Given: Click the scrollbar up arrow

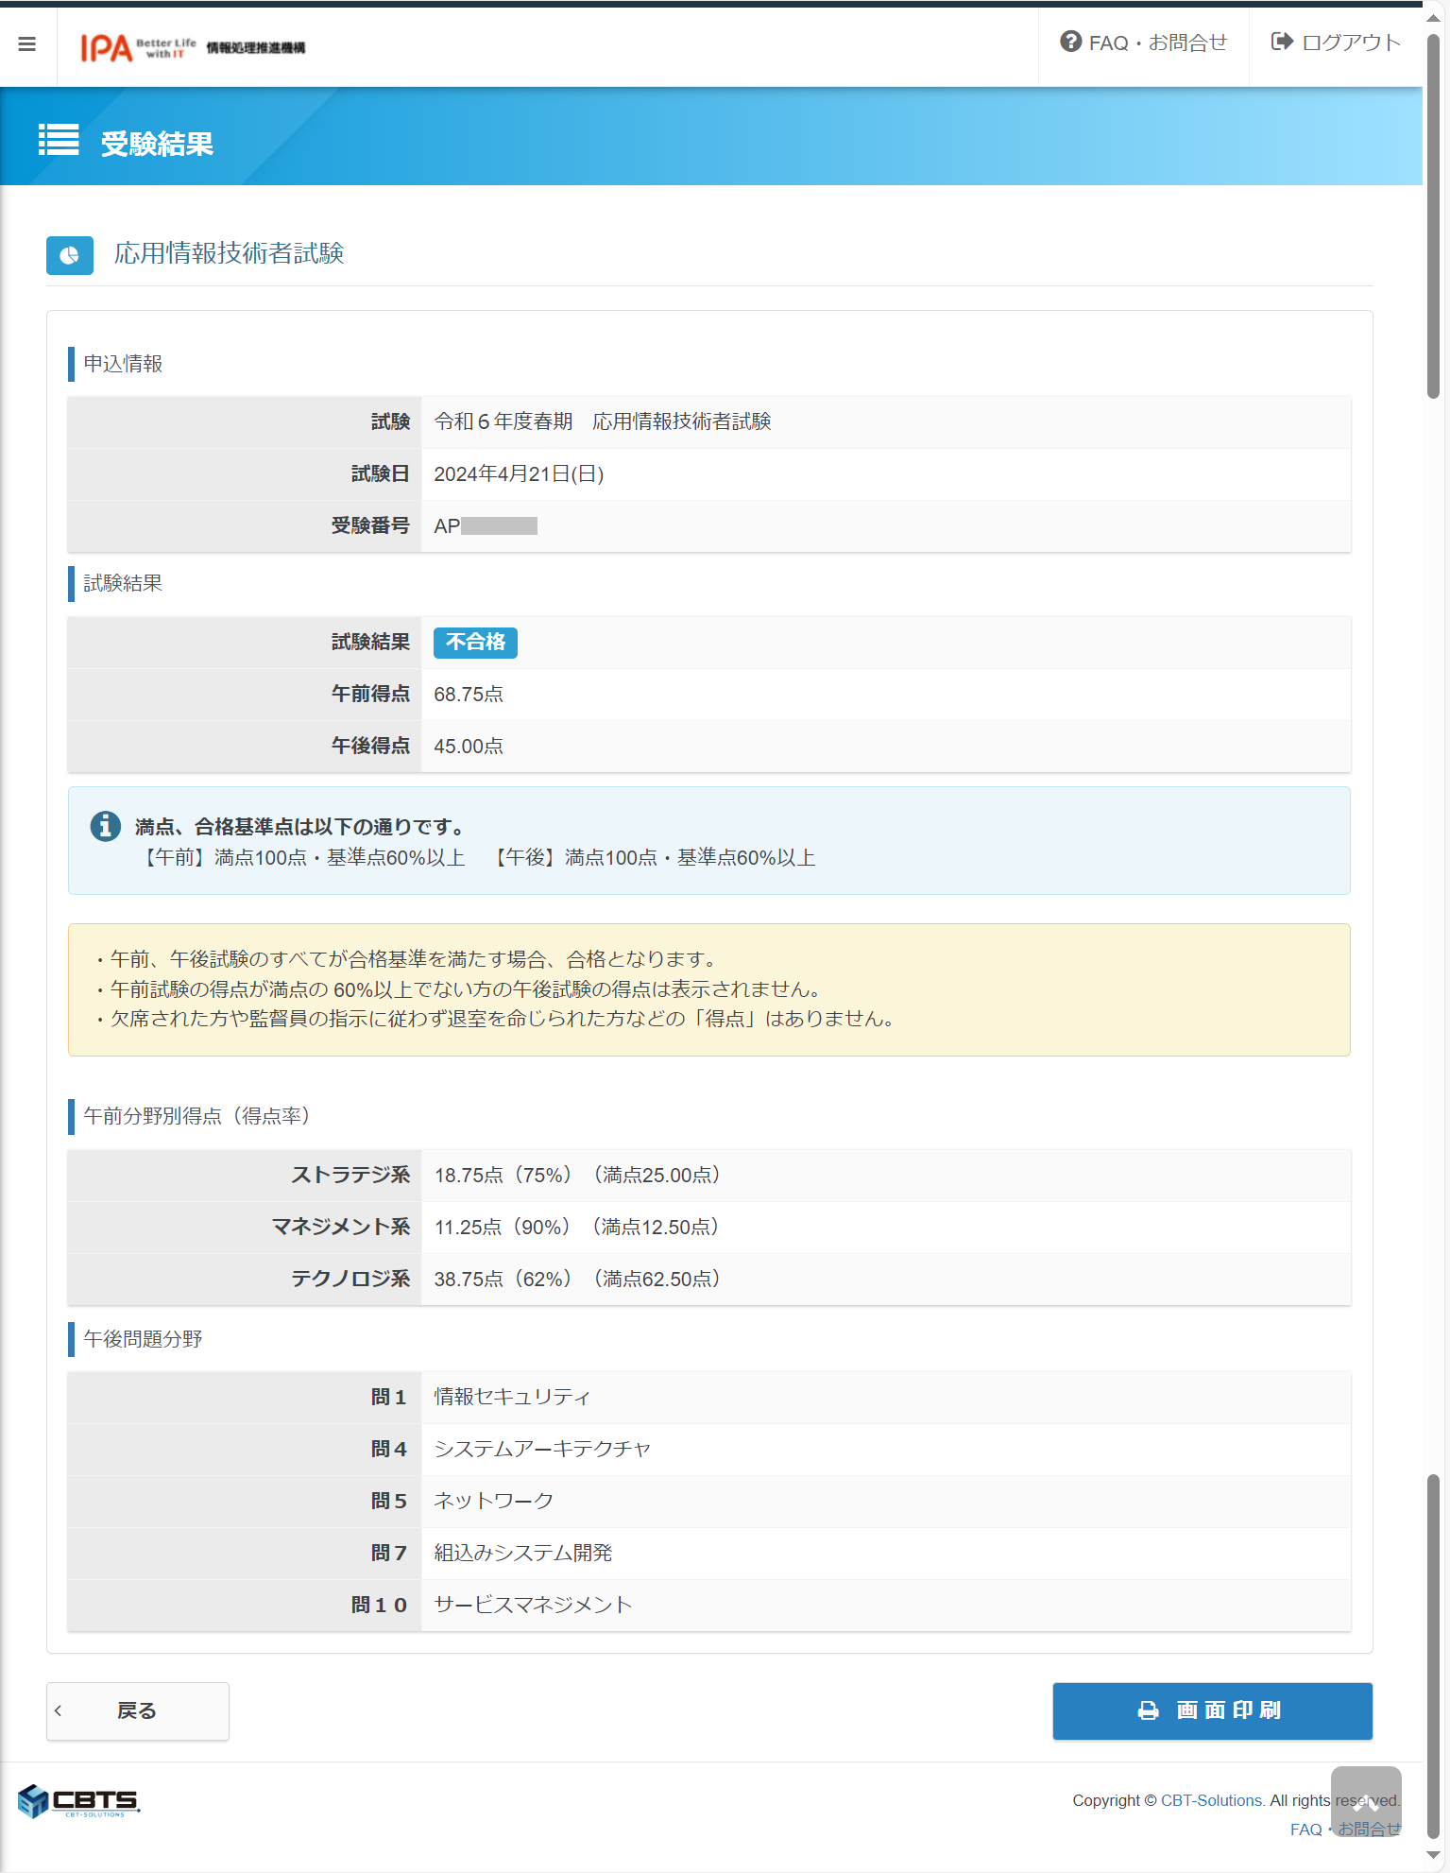Looking at the screenshot, I should click(x=1433, y=18).
